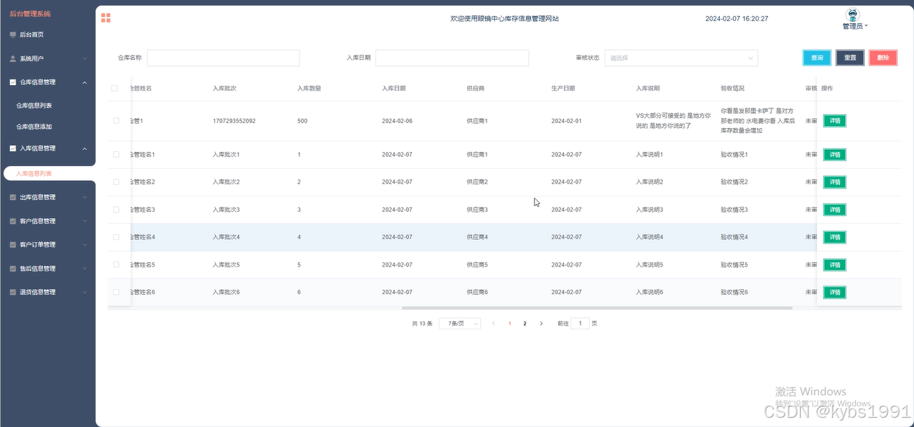Check the row for 入库批次6
This screenshot has height=427, width=914.
[116, 292]
